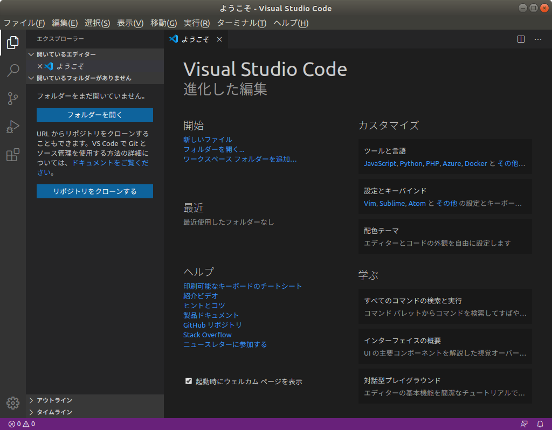The width and height of the screenshot is (552, 430).
Task: Expand the タイムライン section
Action: pos(95,412)
